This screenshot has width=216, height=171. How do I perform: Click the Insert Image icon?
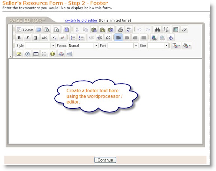(x=19, y=54)
